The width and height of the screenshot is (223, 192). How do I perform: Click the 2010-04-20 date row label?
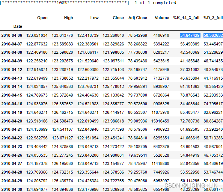(x=12, y=121)
